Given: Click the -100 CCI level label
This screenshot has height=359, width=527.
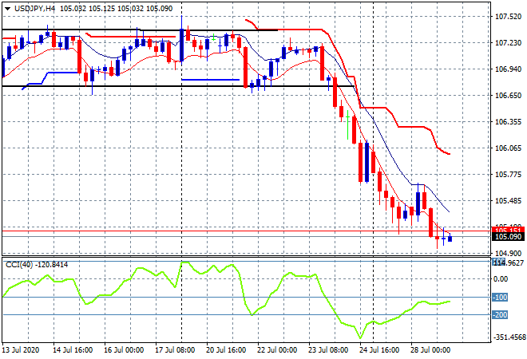Looking at the screenshot, I should click(x=500, y=298).
